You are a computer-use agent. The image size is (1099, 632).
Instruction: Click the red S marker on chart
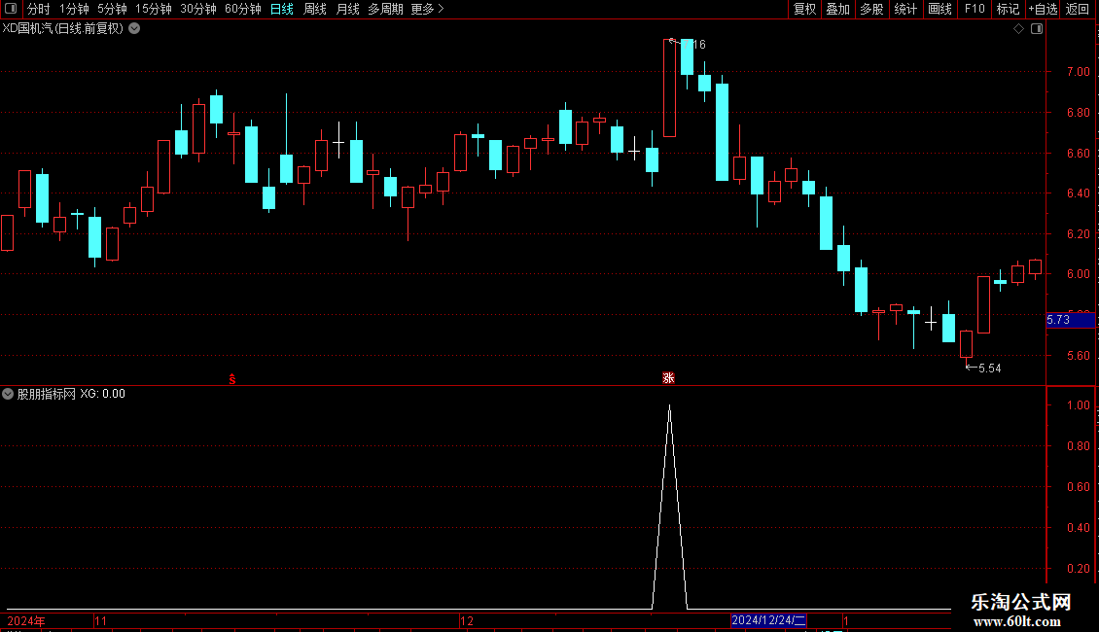tap(232, 379)
